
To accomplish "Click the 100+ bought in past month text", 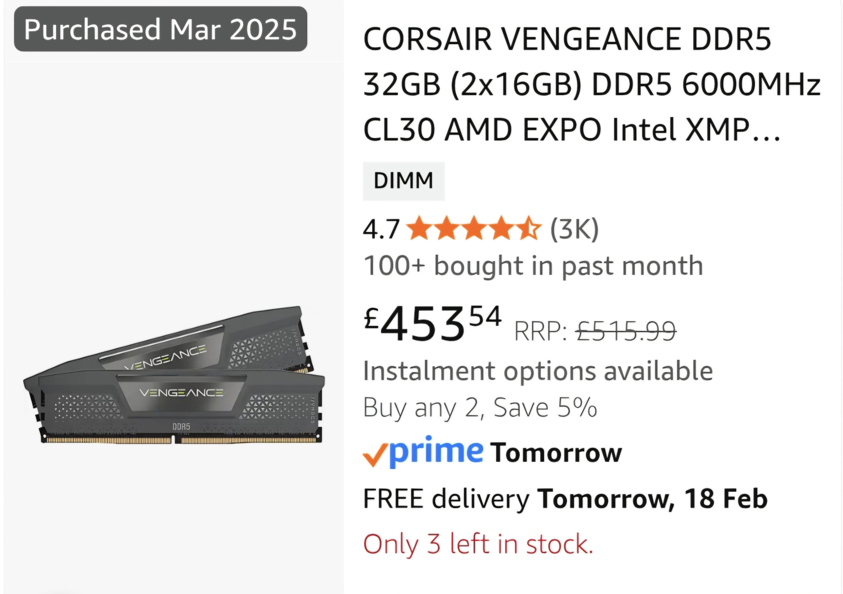I will [533, 266].
